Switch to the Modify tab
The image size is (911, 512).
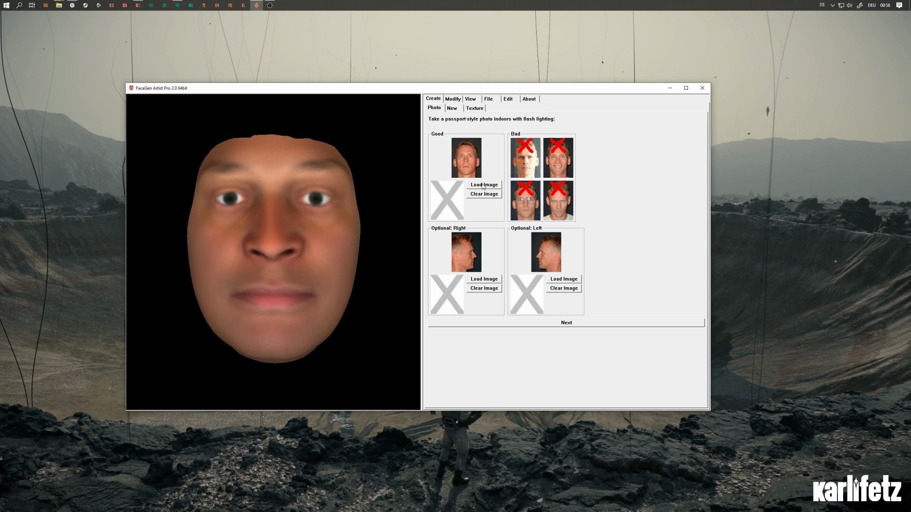pyautogui.click(x=453, y=99)
